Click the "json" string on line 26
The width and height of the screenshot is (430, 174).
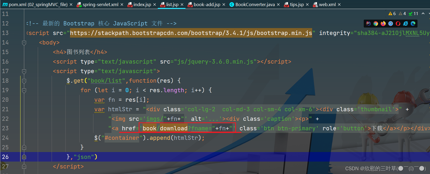(84, 157)
